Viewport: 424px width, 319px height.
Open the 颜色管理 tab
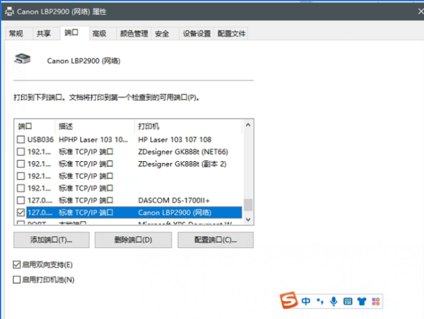(134, 34)
